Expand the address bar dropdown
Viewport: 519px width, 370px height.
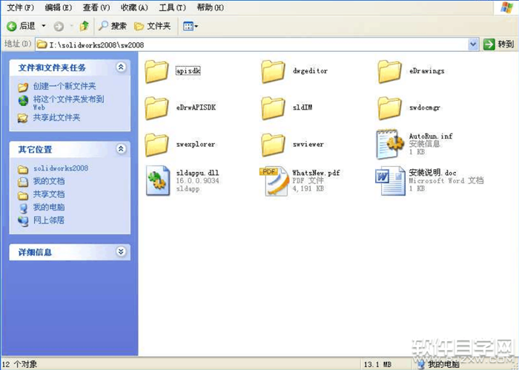pyautogui.click(x=473, y=44)
